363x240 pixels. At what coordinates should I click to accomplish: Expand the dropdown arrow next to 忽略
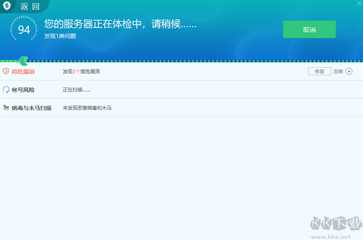coord(349,72)
